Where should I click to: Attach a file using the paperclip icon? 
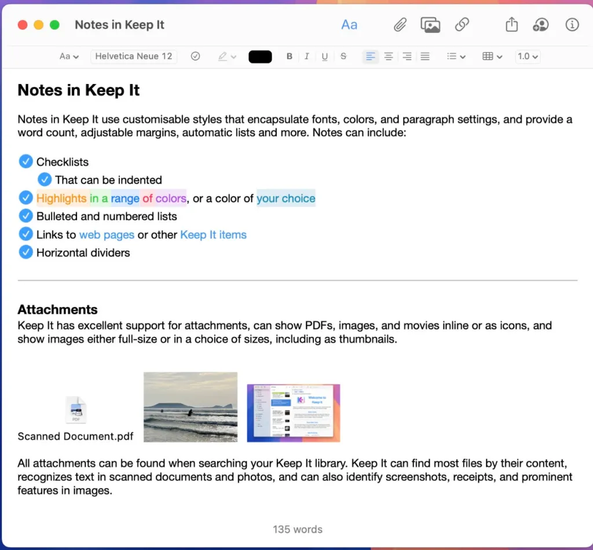[x=400, y=25]
